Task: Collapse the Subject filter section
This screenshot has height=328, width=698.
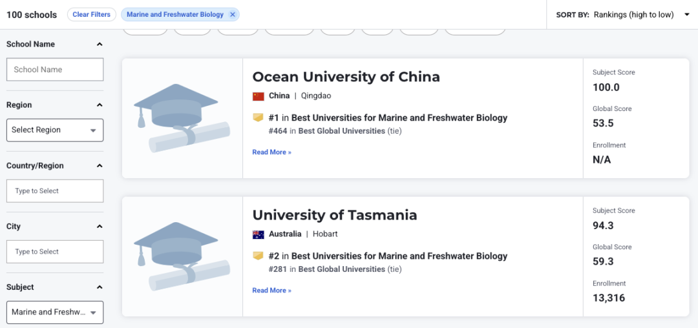Action: point(100,287)
